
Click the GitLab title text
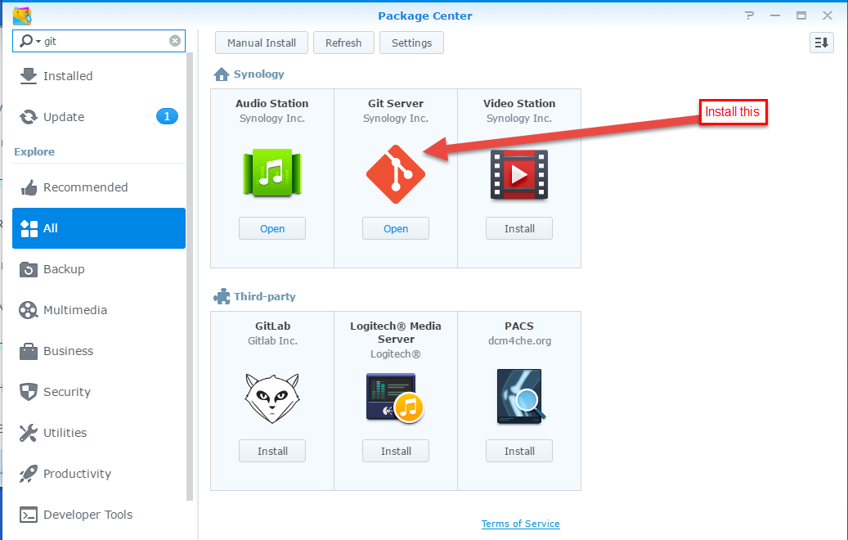tap(272, 326)
